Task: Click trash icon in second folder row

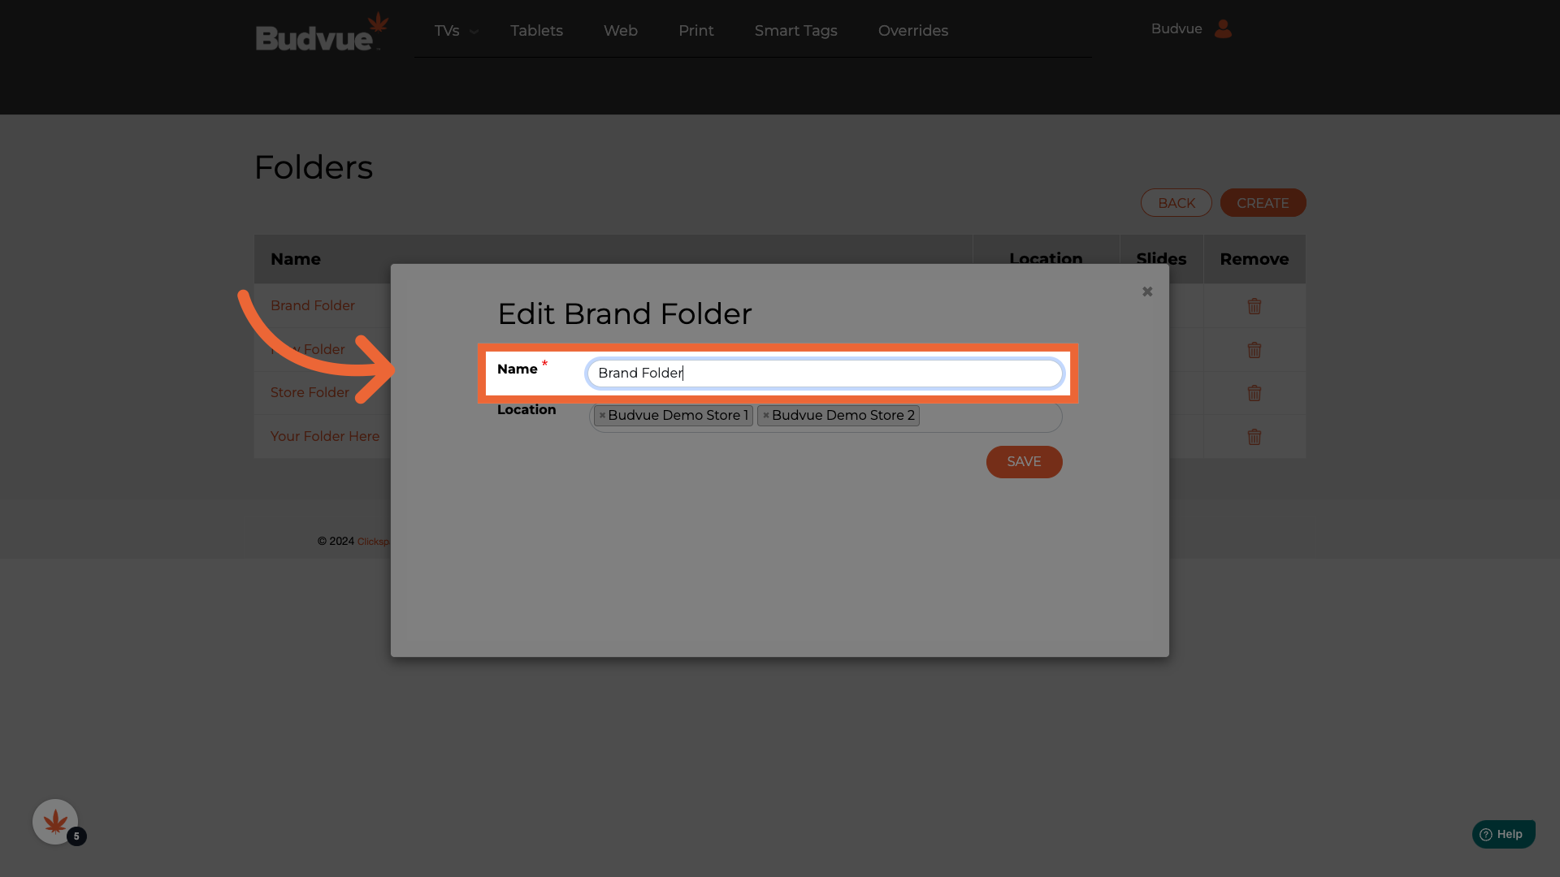Action: pos(1254,350)
